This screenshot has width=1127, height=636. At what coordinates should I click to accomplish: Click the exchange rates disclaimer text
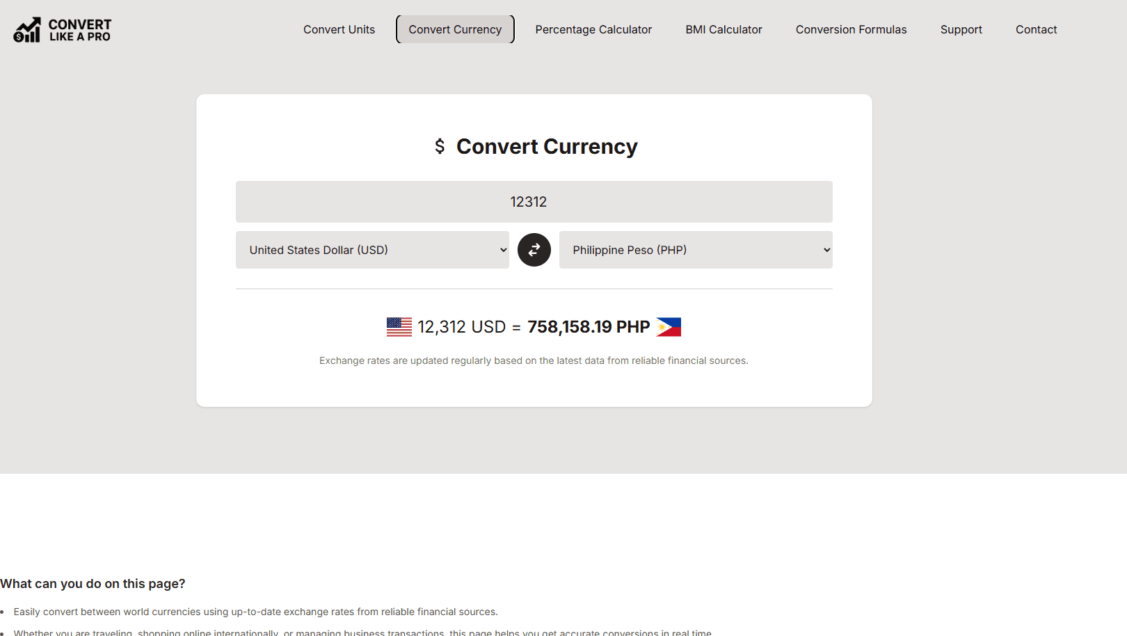[534, 360]
